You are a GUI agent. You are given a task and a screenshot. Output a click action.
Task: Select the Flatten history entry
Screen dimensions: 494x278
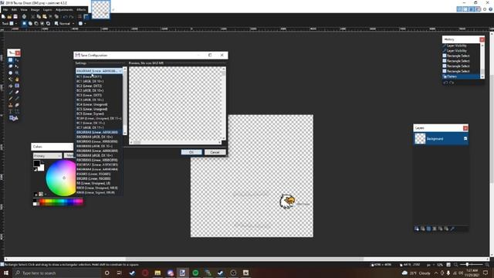coord(462,76)
